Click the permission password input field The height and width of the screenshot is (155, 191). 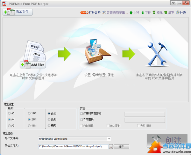click(145, 120)
